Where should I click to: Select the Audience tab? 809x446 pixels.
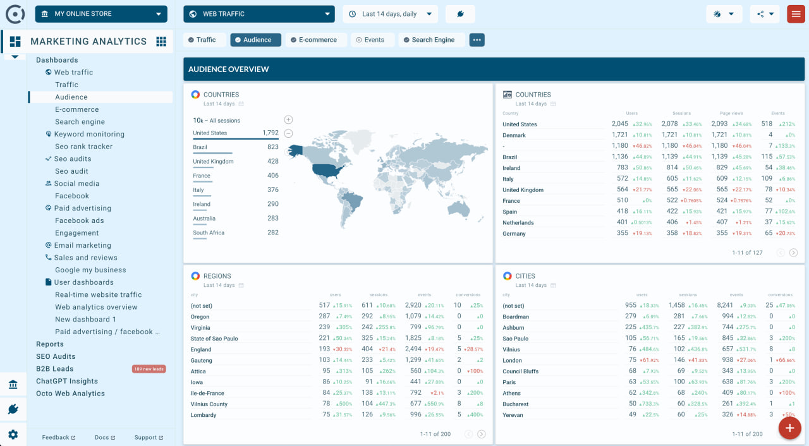coord(255,40)
